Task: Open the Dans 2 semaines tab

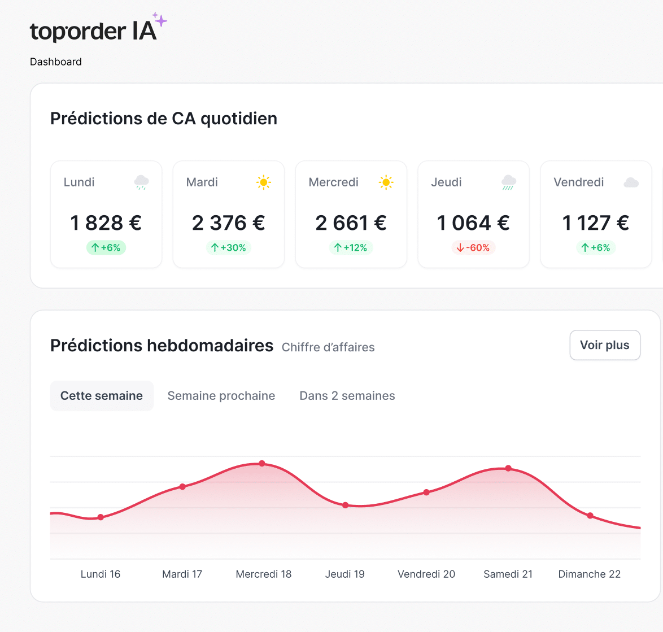Action: (347, 396)
